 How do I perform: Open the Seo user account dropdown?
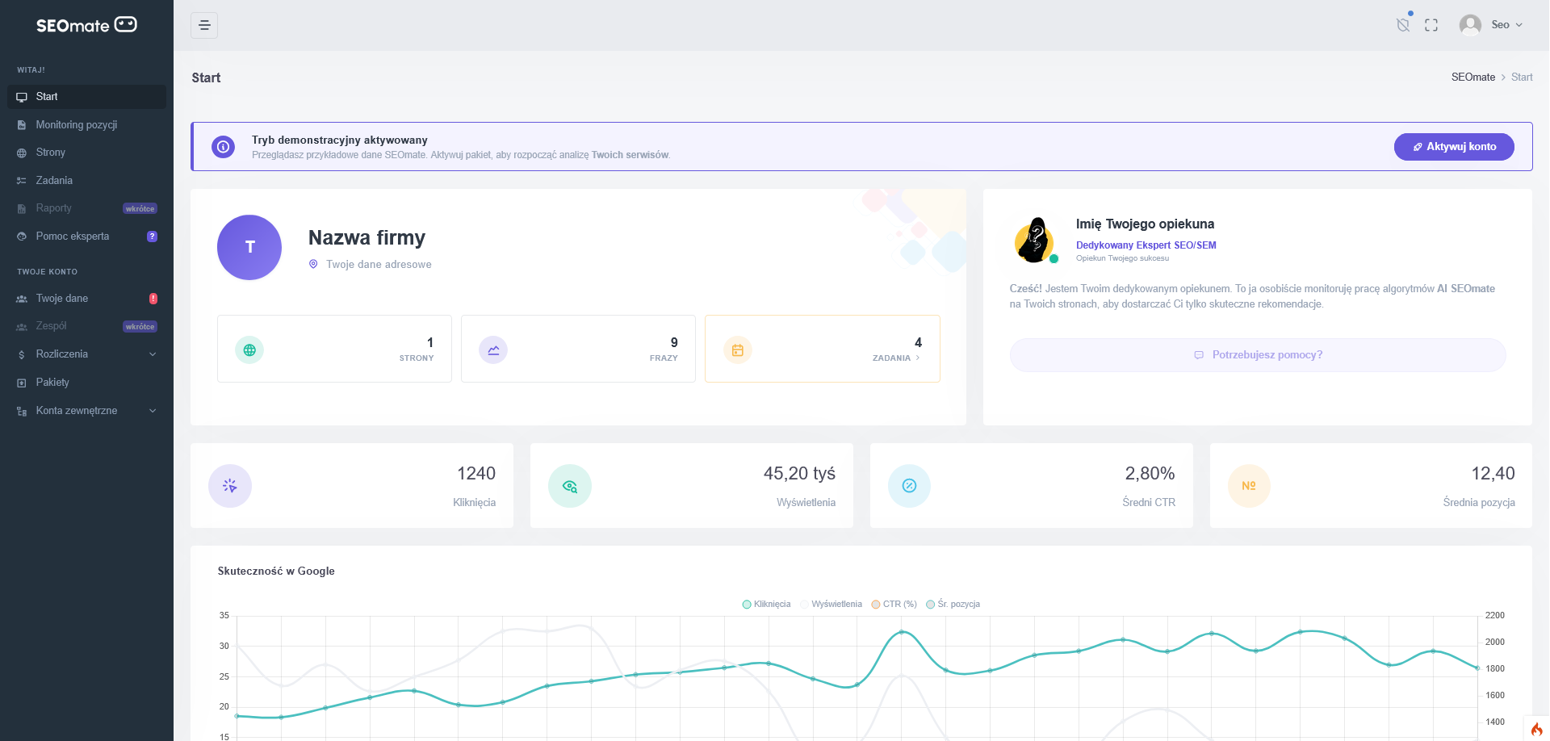1491,25
